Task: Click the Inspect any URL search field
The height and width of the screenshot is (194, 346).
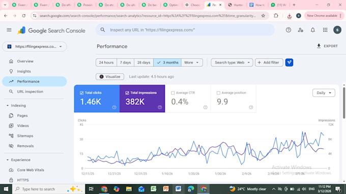Action: (185, 30)
